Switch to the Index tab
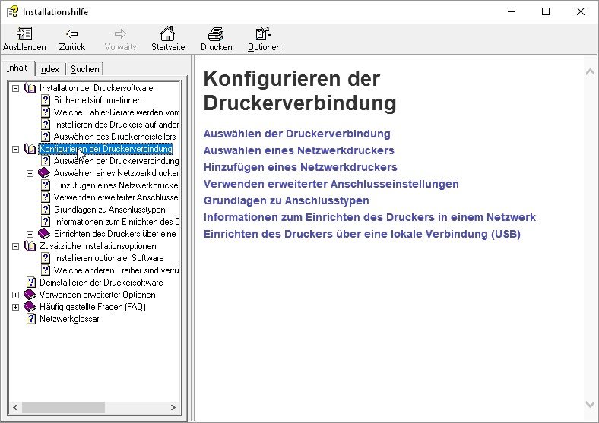The width and height of the screenshot is (599, 423). (x=49, y=69)
